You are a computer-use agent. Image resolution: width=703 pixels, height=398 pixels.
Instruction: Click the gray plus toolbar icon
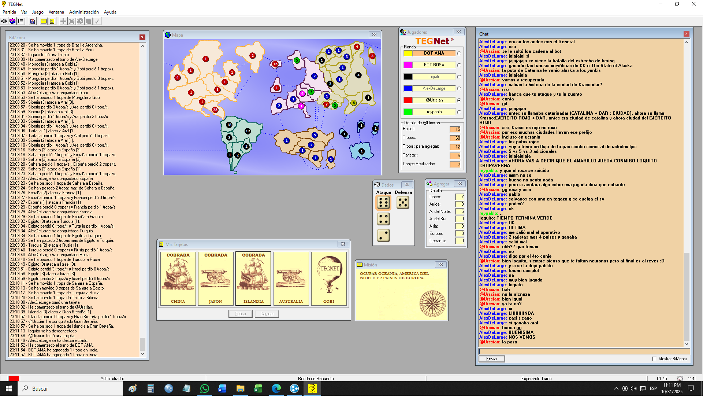(63, 21)
